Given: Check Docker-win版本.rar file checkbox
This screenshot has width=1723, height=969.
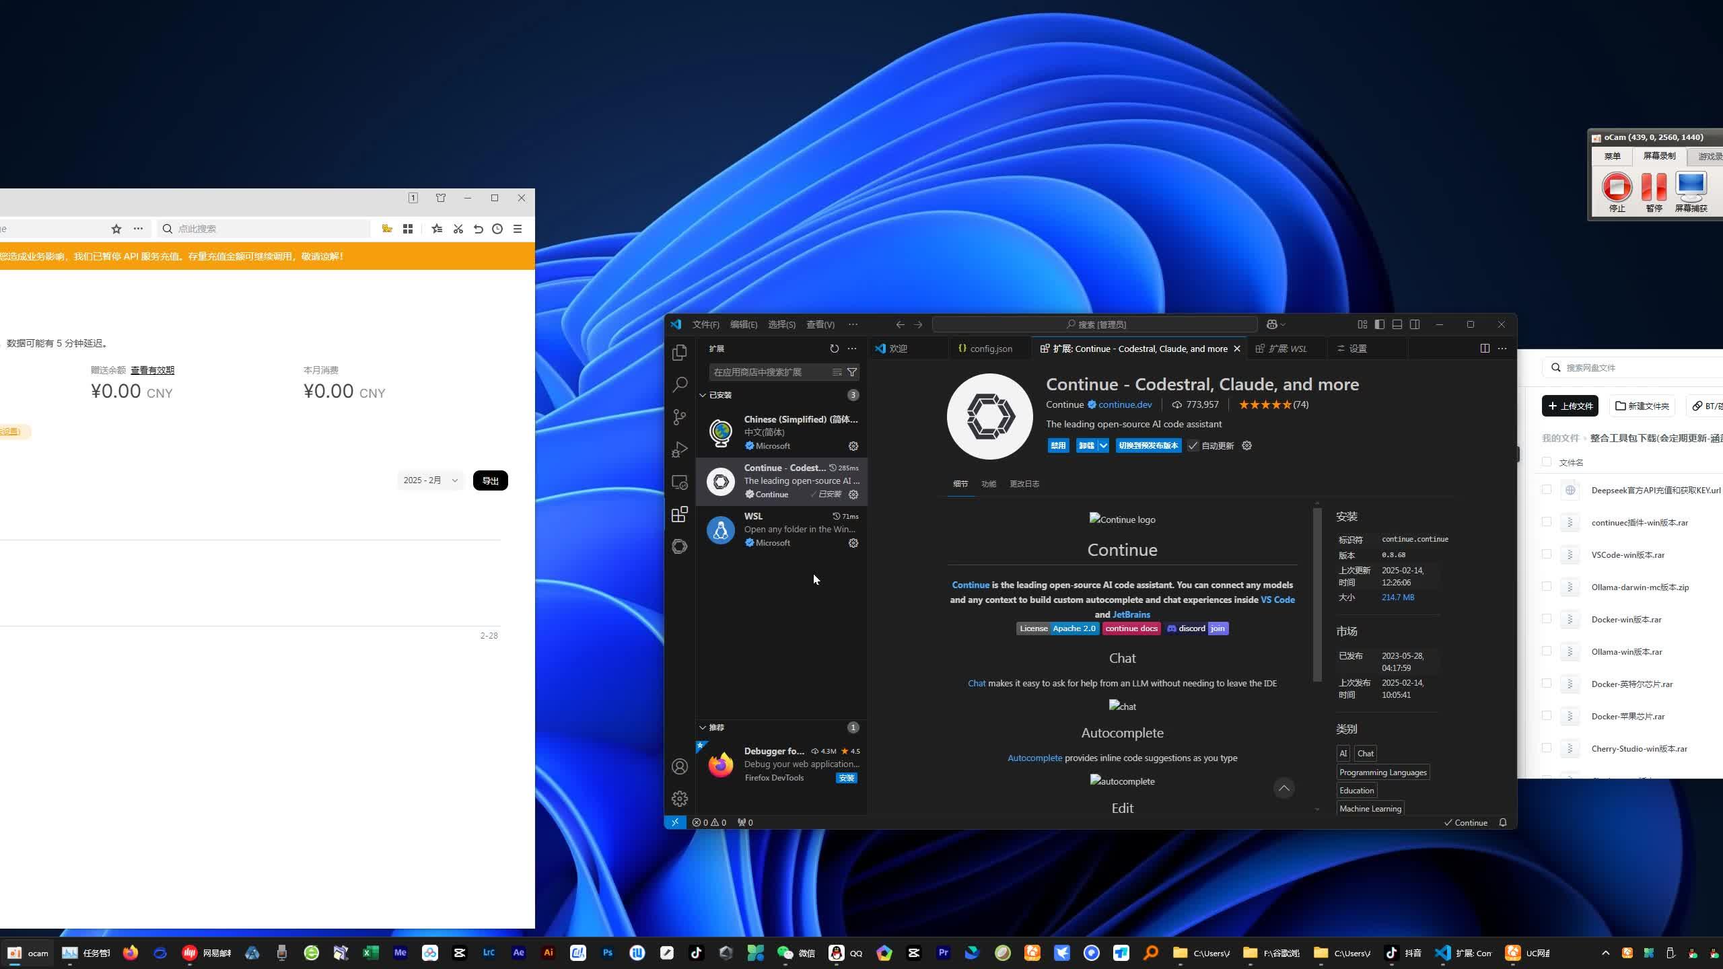Looking at the screenshot, I should (x=1546, y=619).
